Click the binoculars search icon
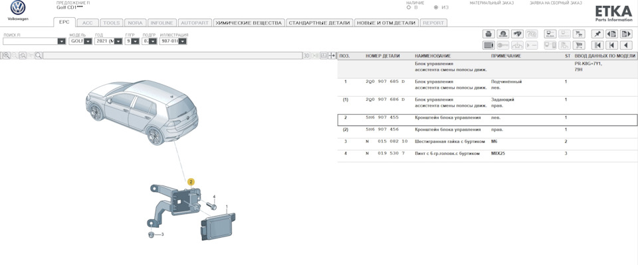Viewport: 638px width, 265px height. (517, 34)
